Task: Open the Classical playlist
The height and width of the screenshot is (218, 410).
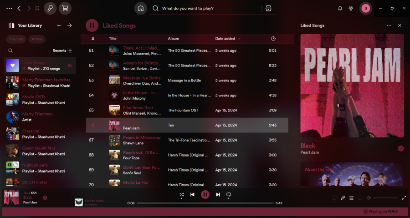Action: click(x=40, y=134)
